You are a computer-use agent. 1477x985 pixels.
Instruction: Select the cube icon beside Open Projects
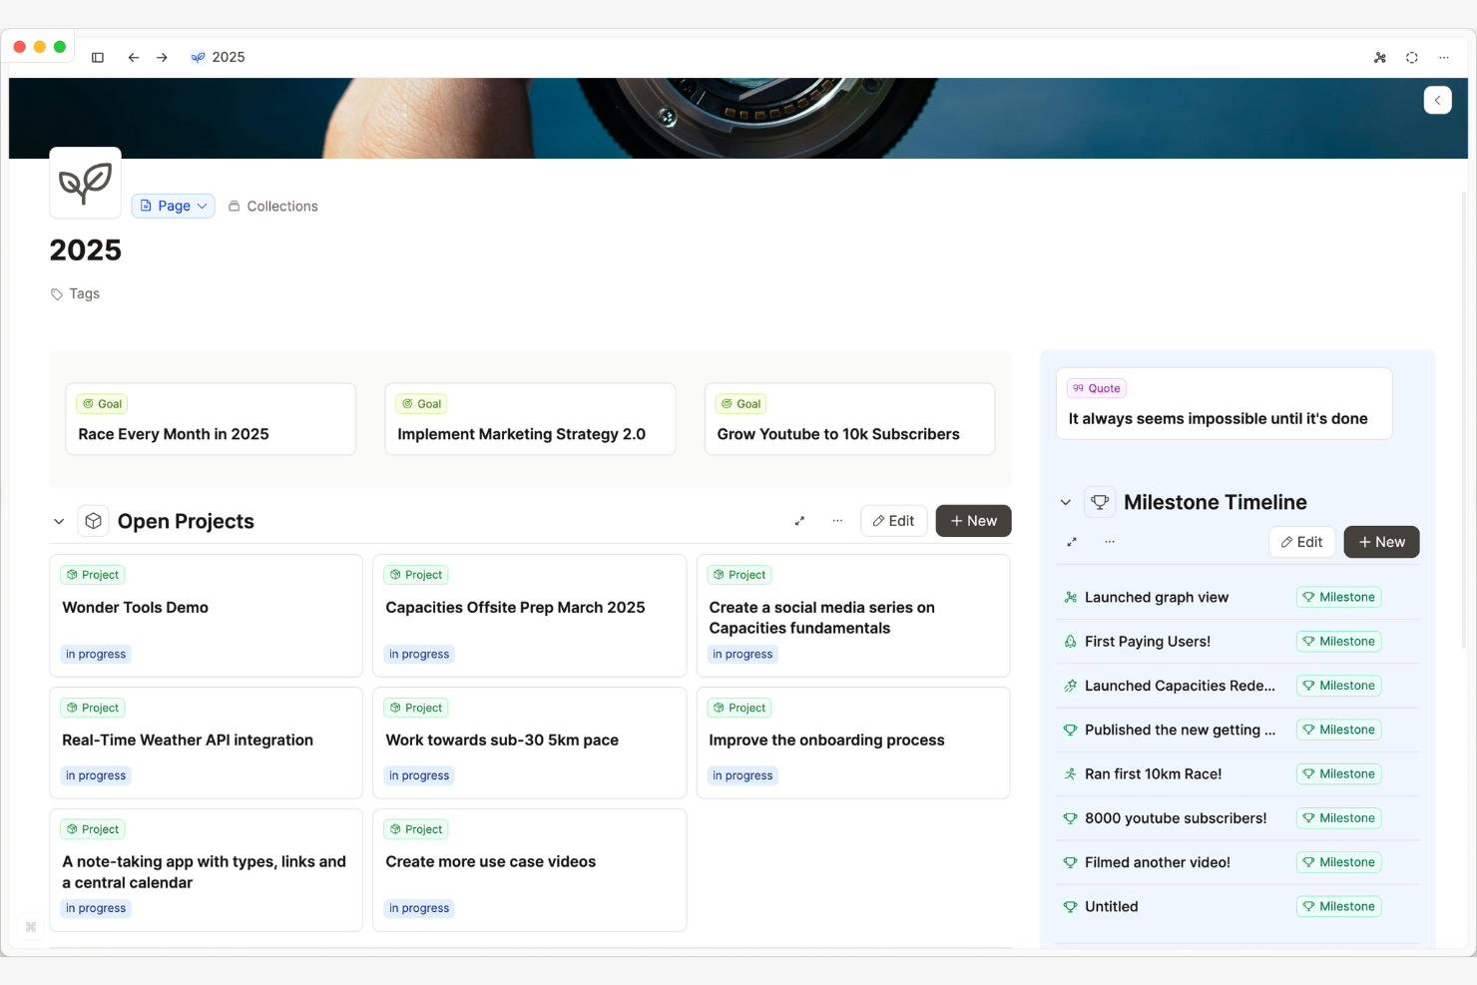93,520
